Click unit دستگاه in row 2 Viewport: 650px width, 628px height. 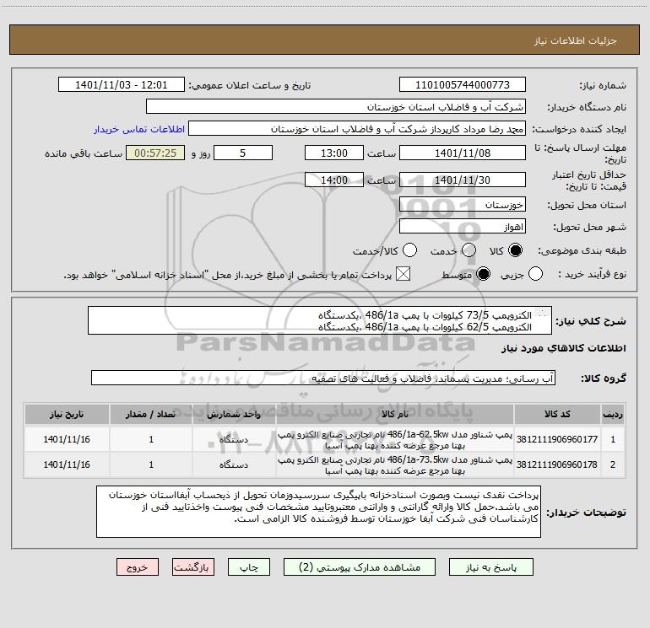(x=234, y=465)
